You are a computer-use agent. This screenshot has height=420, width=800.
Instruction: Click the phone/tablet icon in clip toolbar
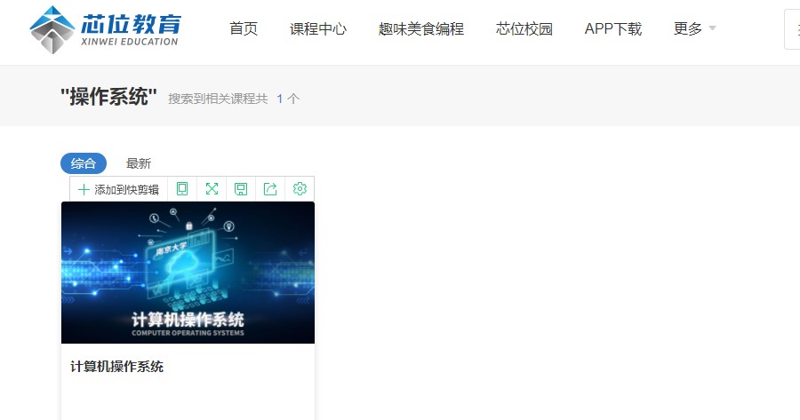coord(182,189)
